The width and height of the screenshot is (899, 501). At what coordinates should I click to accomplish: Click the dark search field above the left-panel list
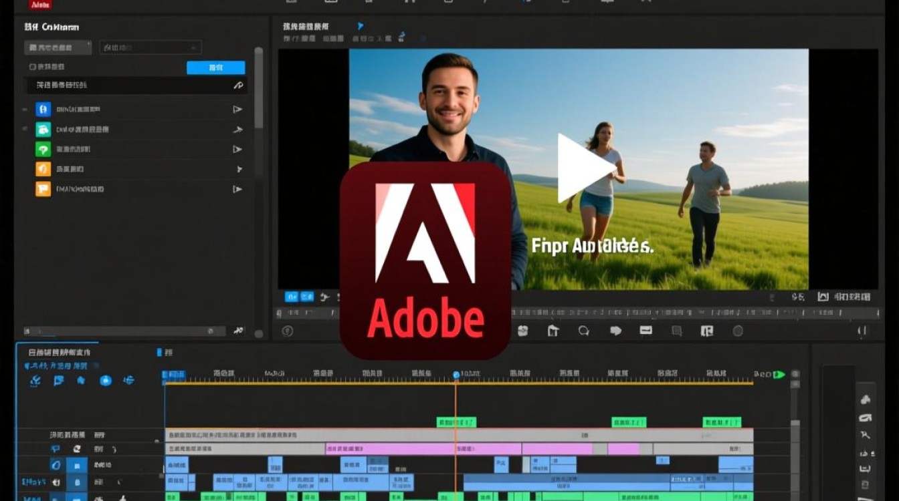tap(136, 86)
